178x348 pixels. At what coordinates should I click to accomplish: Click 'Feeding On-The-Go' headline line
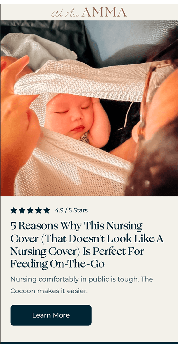(x=57, y=264)
